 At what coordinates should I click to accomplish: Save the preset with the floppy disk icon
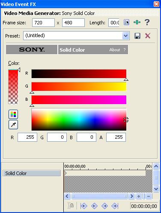click(137, 36)
